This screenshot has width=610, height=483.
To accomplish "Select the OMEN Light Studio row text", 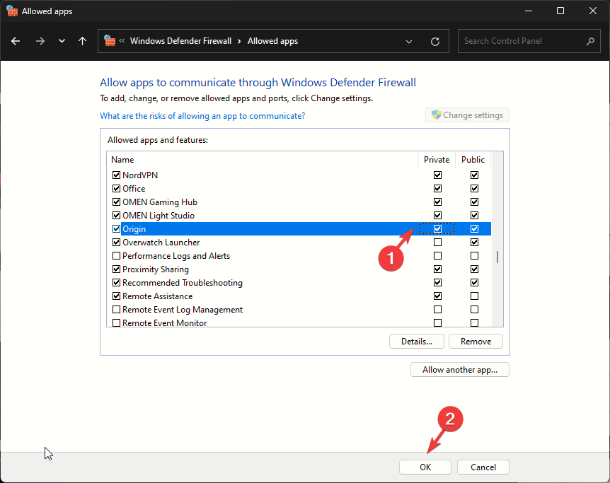I will pyautogui.click(x=159, y=216).
